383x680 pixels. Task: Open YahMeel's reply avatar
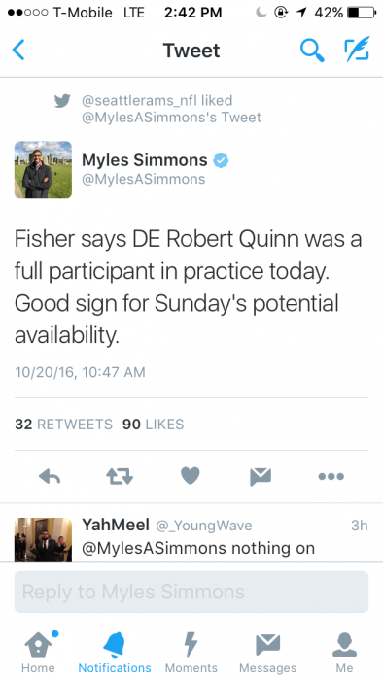[x=43, y=539]
